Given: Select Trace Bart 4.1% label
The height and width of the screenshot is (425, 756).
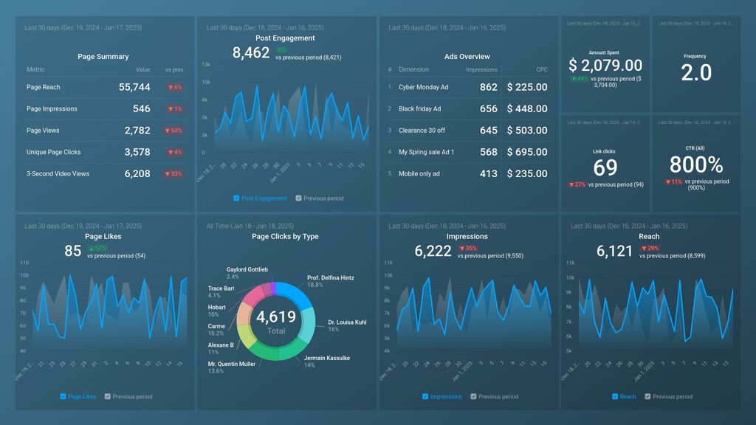Looking at the screenshot, I should click(221, 292).
